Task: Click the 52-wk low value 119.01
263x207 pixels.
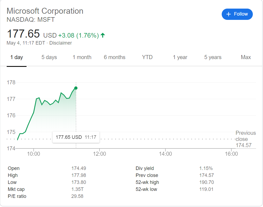Action: point(206,189)
